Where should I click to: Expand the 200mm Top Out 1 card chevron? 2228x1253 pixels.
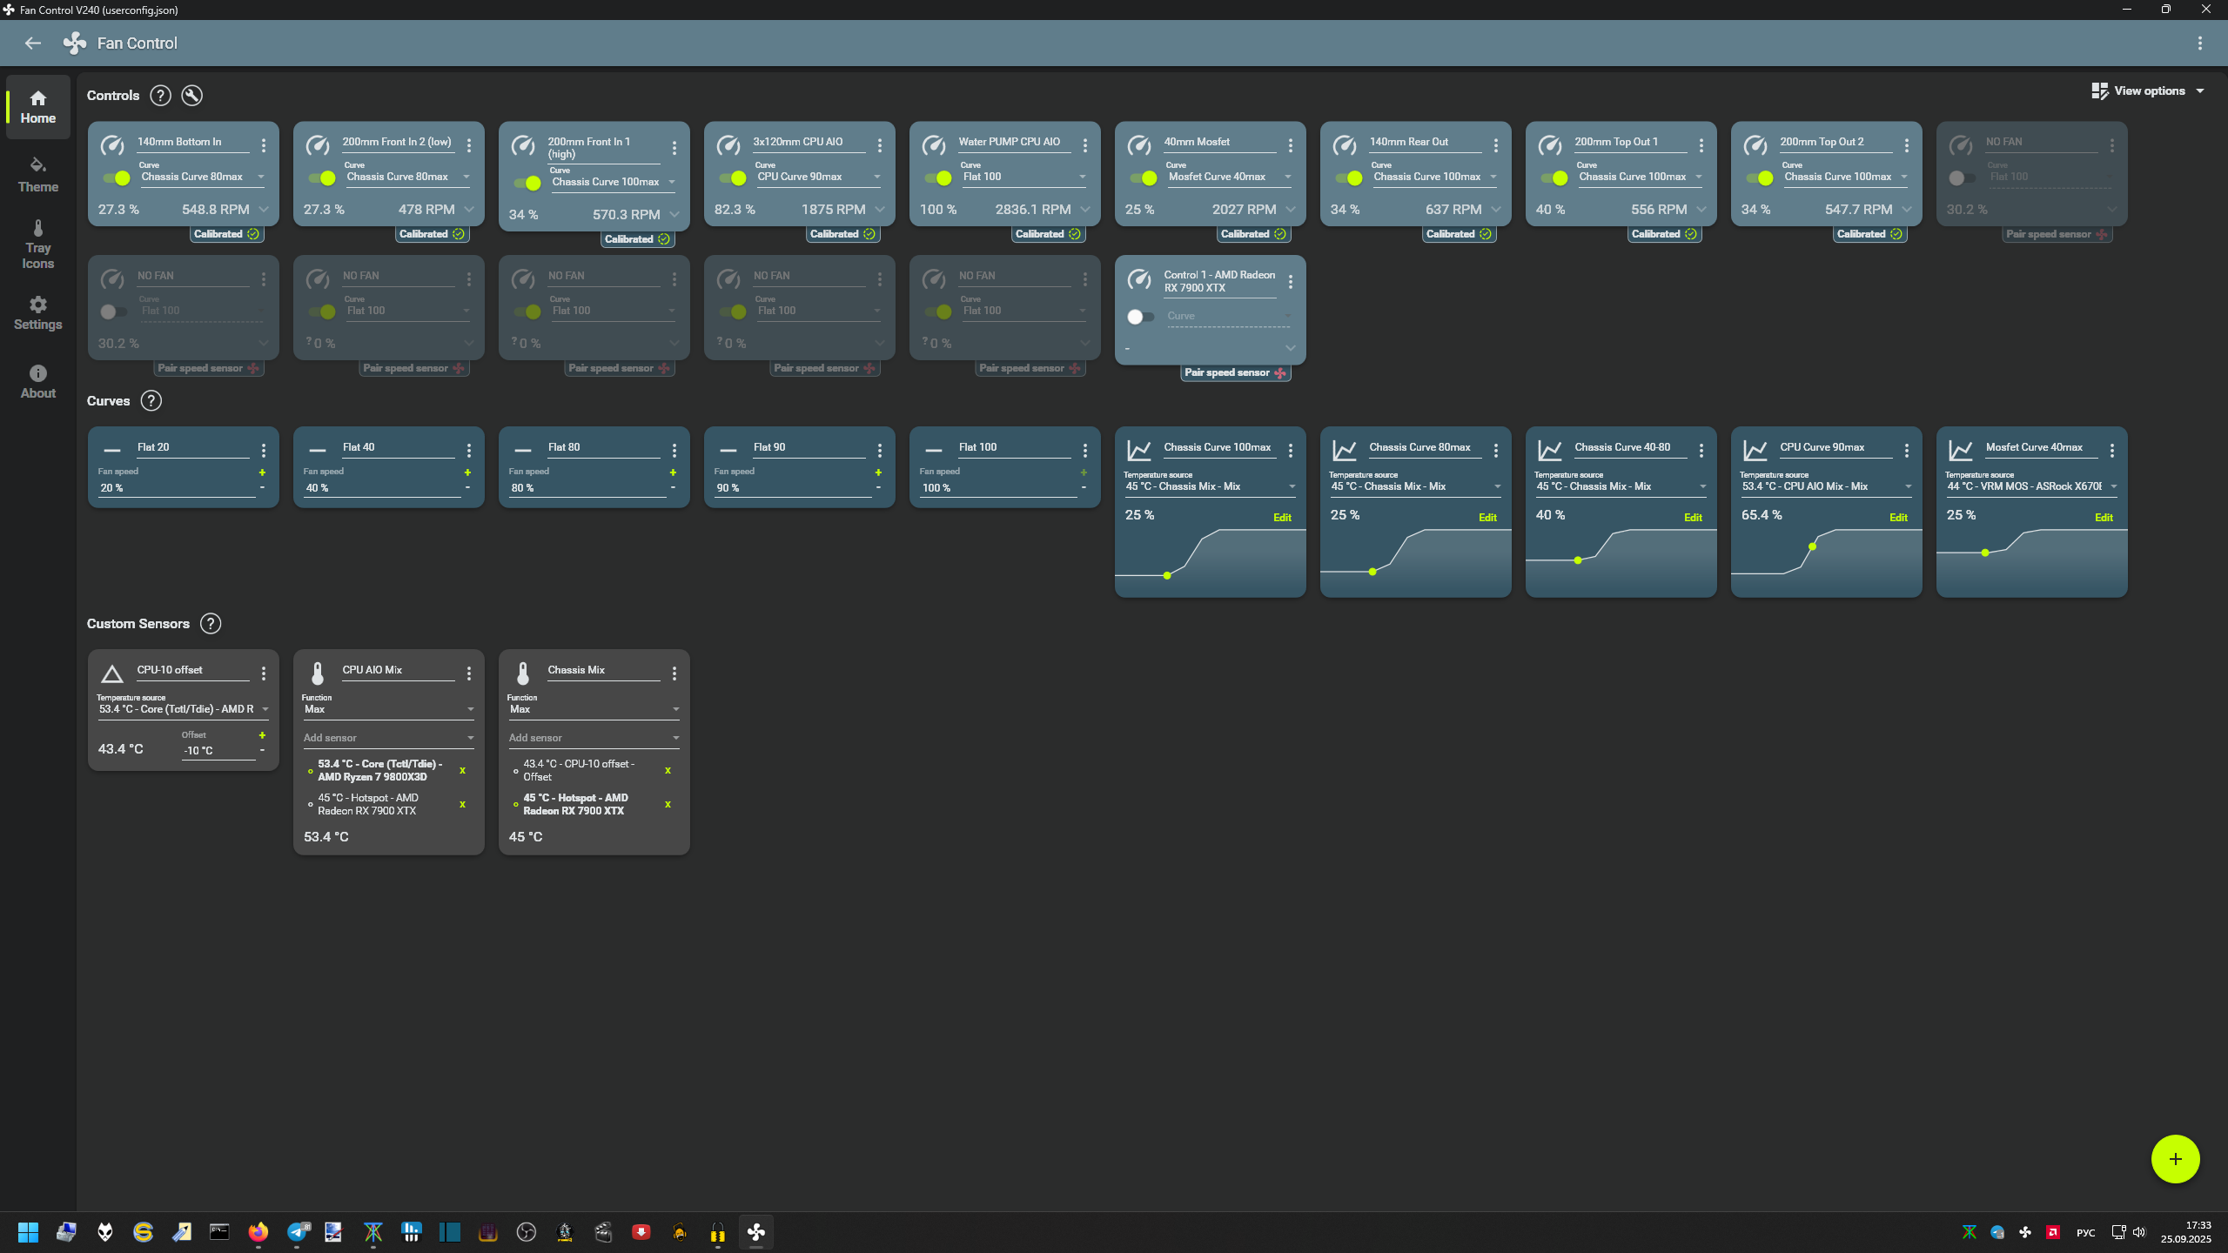[x=1701, y=210]
